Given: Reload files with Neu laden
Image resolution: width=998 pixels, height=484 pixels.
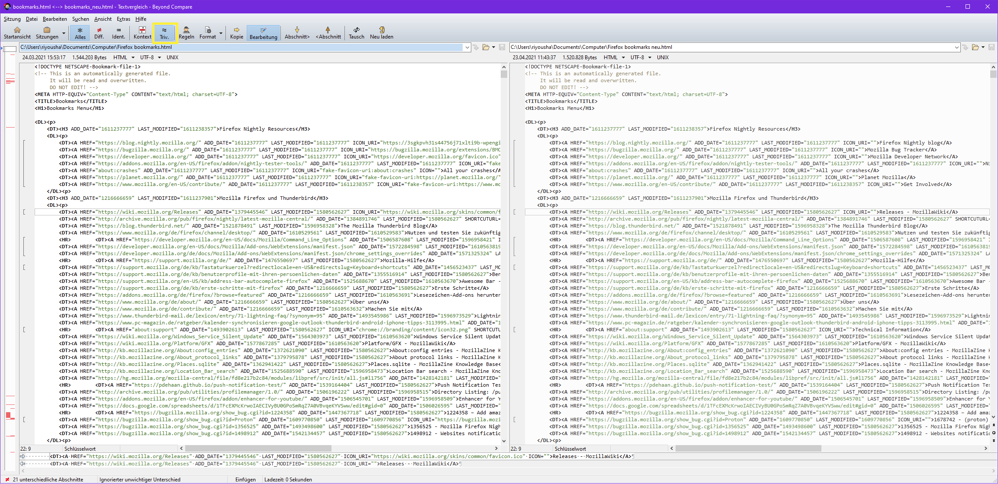Looking at the screenshot, I should (x=381, y=32).
